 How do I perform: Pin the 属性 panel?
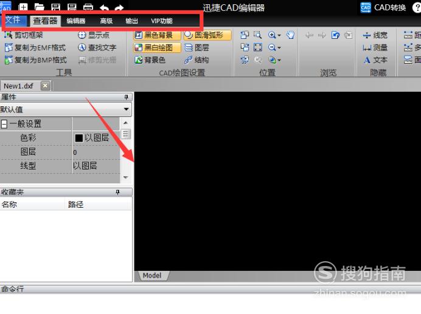(x=126, y=97)
